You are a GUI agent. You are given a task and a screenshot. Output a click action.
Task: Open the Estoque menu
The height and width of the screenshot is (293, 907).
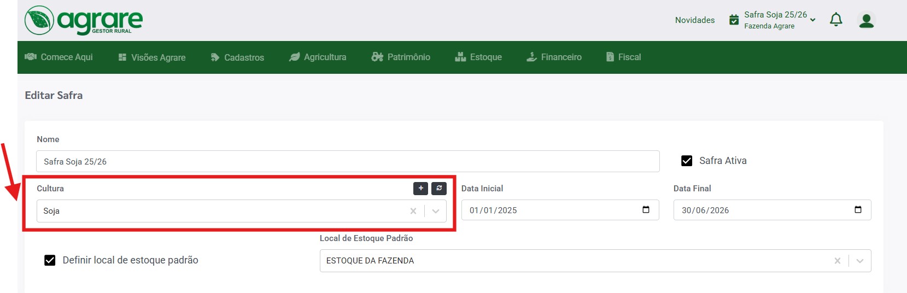point(478,57)
